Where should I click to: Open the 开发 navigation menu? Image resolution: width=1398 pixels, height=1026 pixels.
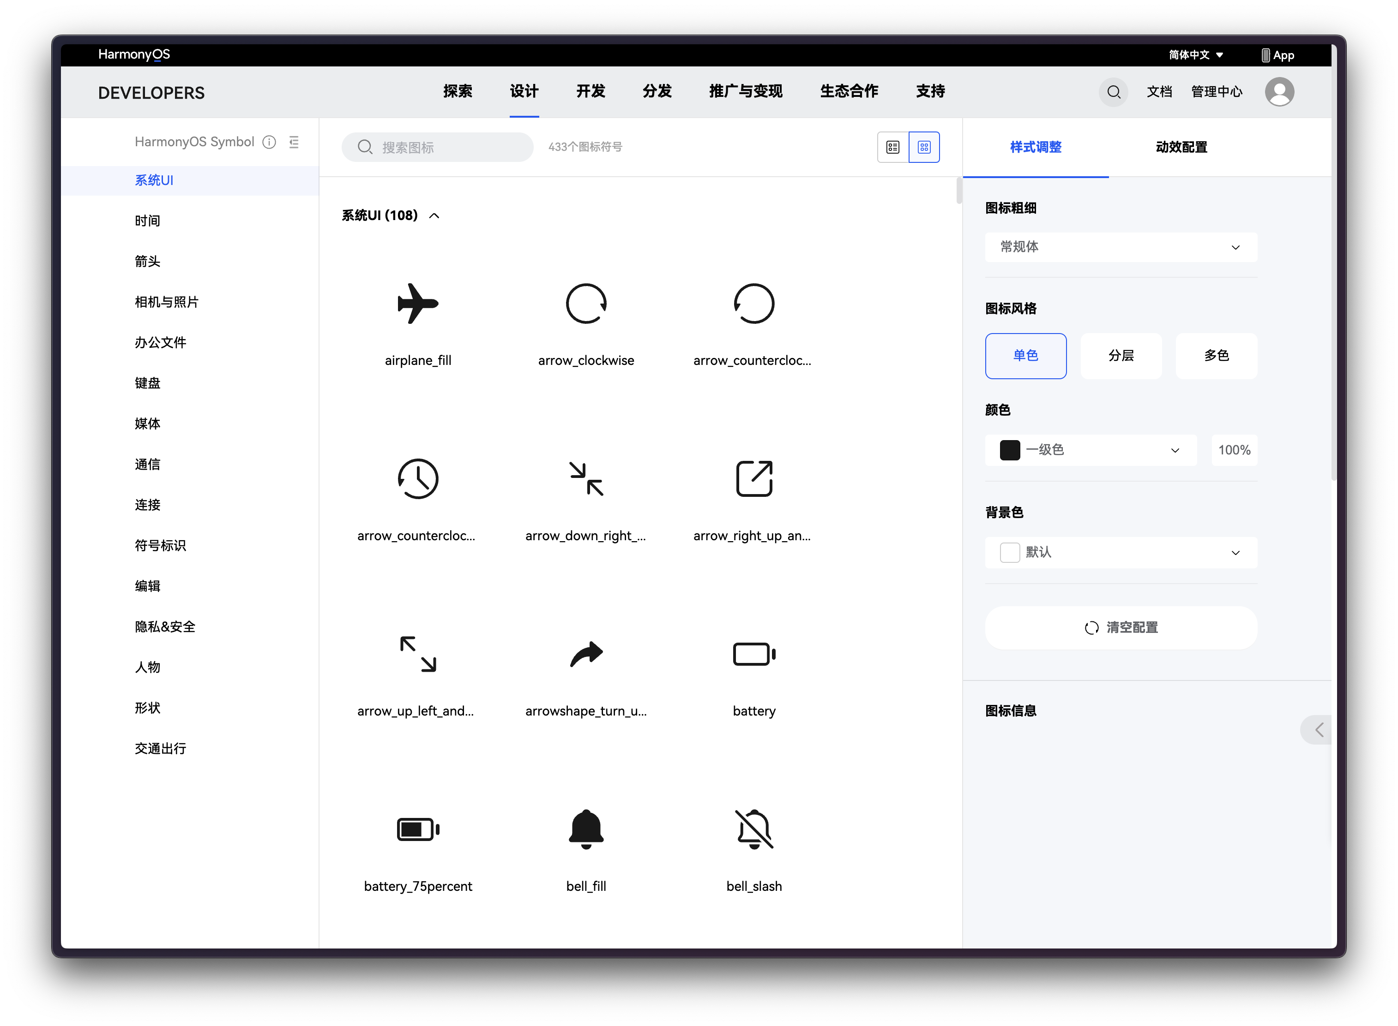[590, 91]
